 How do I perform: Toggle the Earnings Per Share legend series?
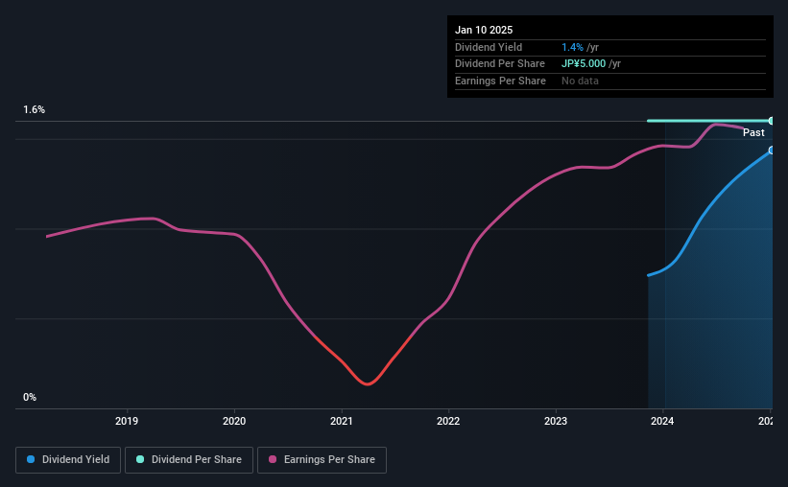tap(322, 460)
